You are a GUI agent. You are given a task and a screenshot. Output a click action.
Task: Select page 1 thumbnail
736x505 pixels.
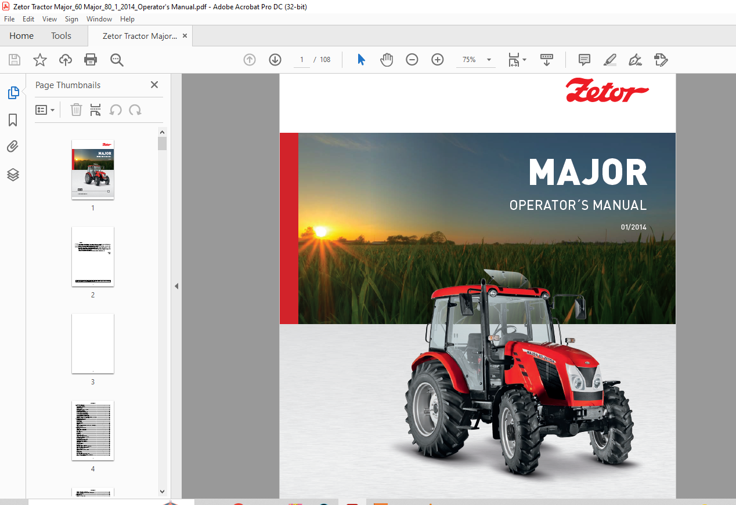point(93,169)
